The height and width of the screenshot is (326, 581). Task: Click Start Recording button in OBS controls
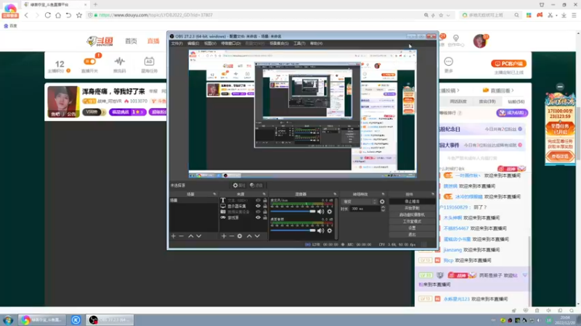(412, 208)
